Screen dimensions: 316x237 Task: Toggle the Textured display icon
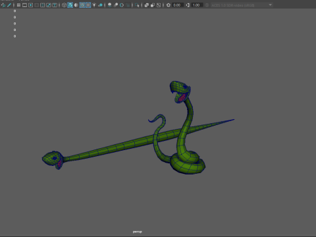tap(88, 5)
